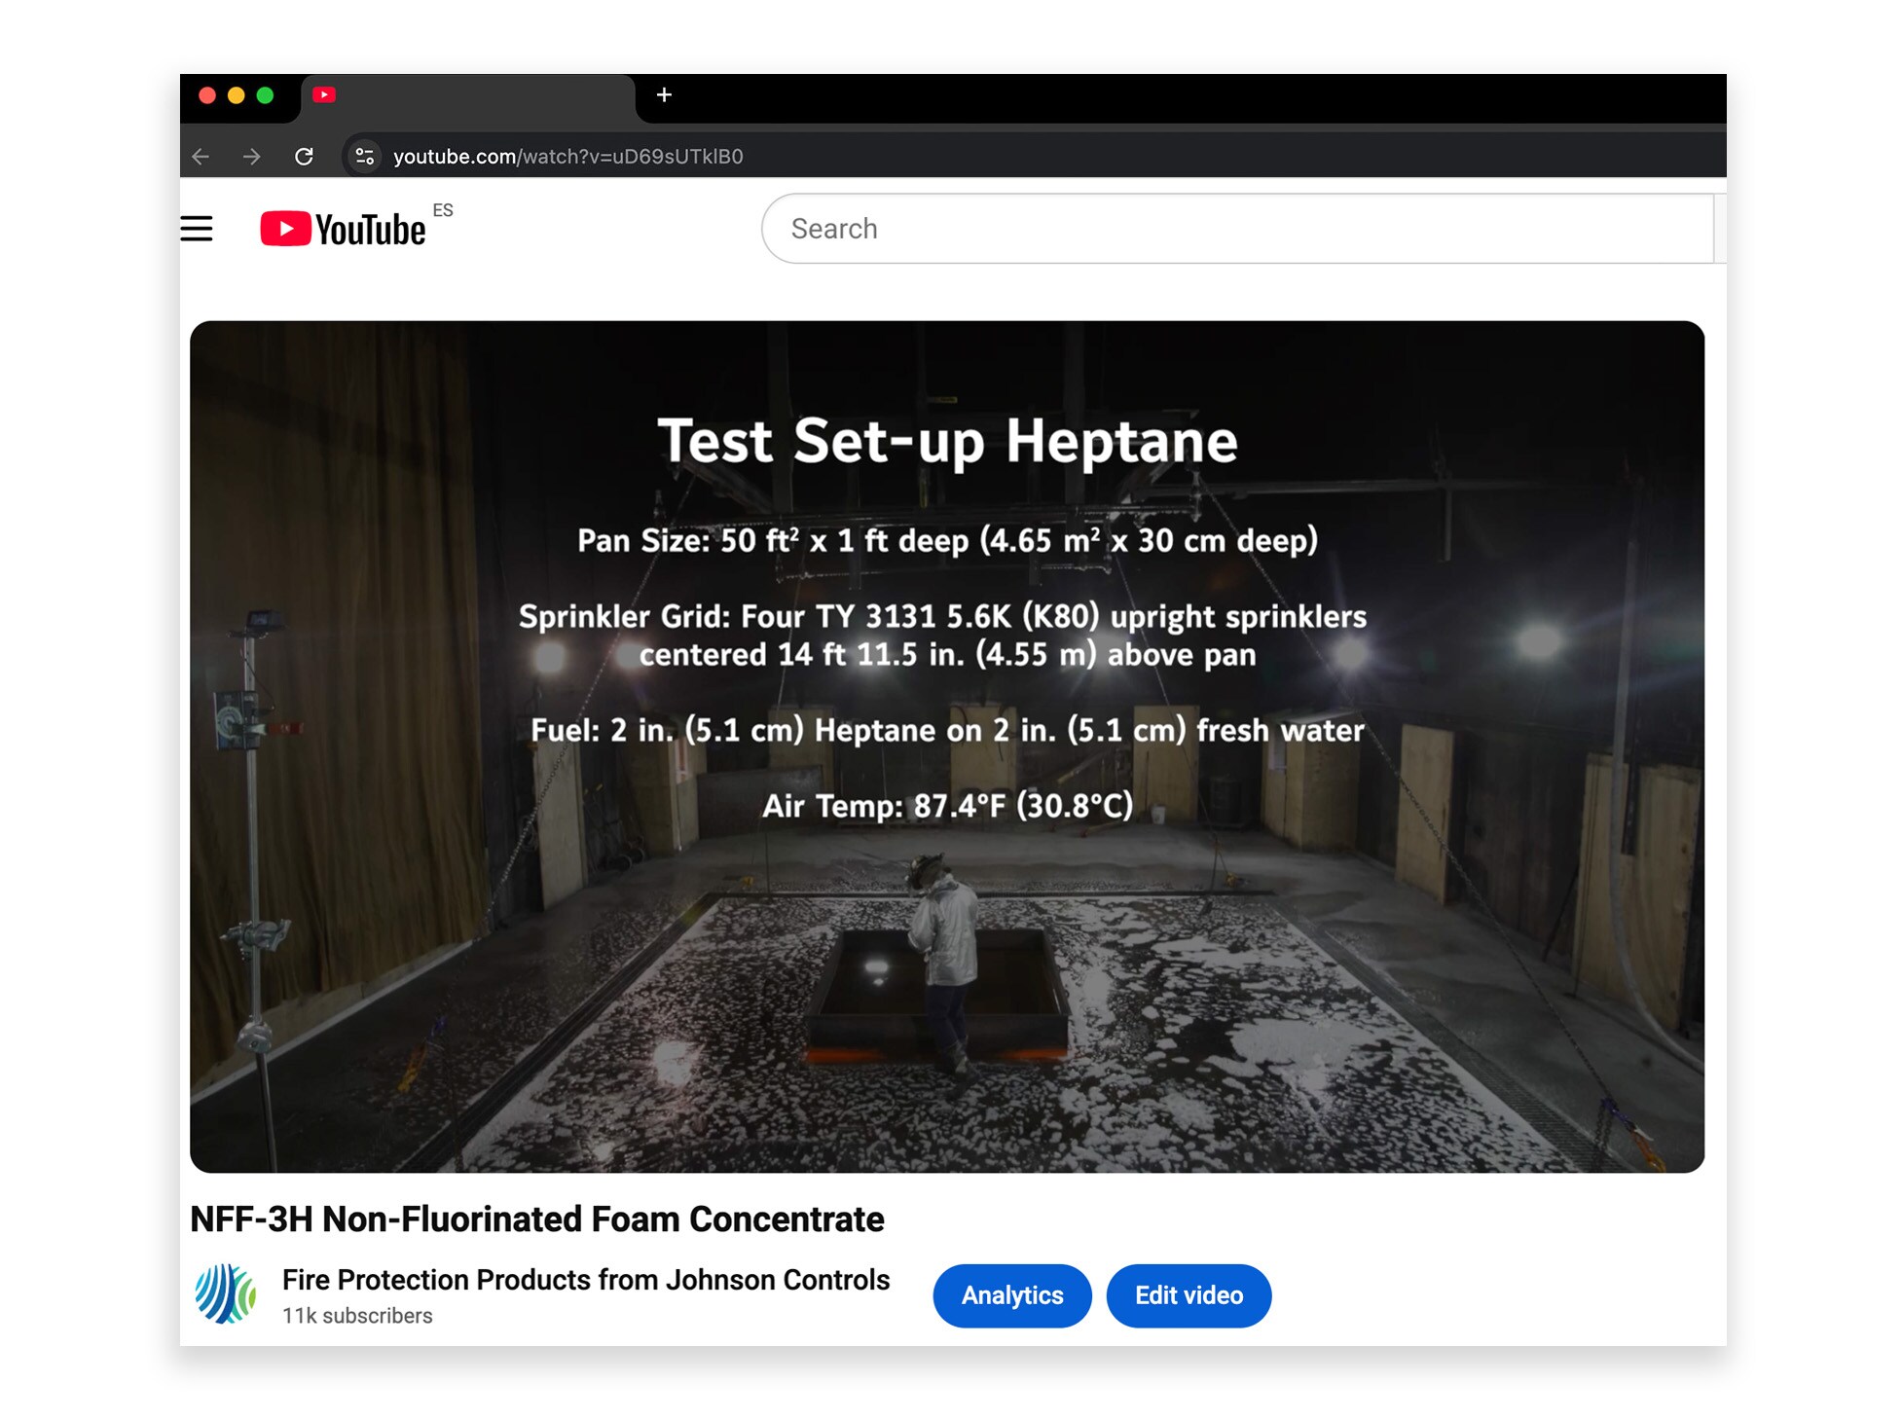Click the video title text

[536, 1219]
